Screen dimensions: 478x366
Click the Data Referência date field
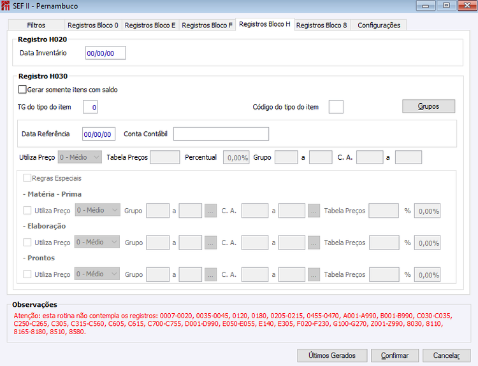[99, 134]
